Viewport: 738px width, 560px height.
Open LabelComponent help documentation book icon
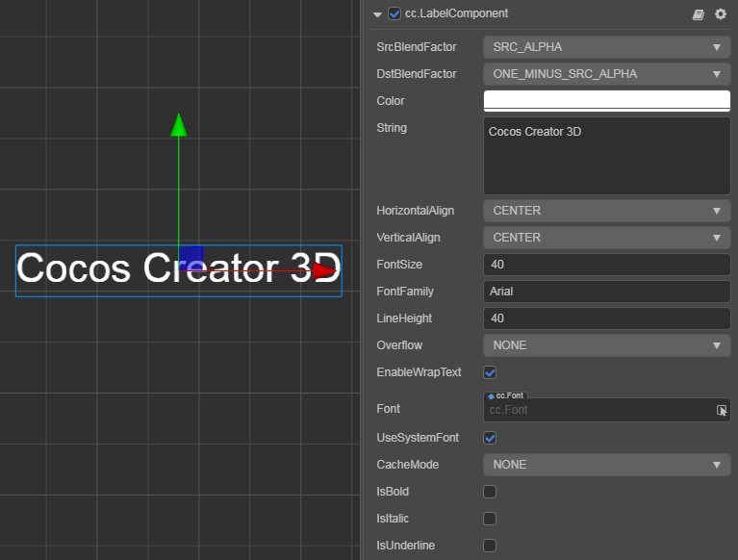[698, 14]
